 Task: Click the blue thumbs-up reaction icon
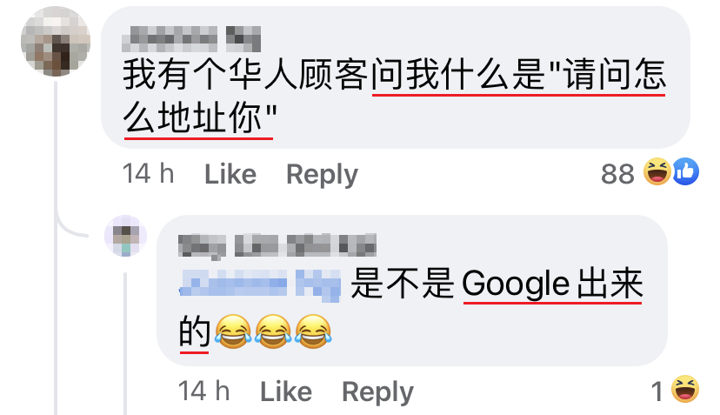tap(685, 171)
